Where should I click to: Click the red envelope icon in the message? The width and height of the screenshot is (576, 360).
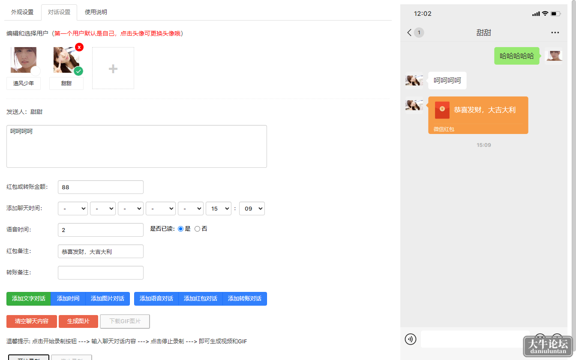pyautogui.click(x=442, y=110)
